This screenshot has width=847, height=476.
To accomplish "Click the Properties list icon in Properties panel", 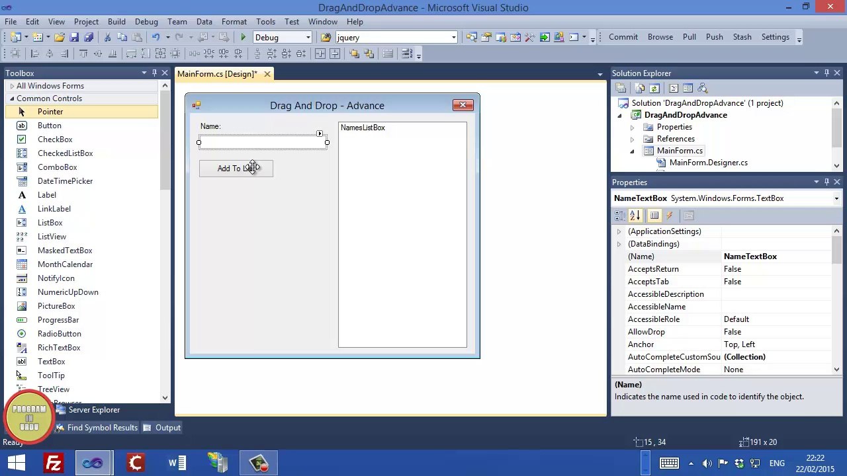I will pyautogui.click(x=654, y=216).
